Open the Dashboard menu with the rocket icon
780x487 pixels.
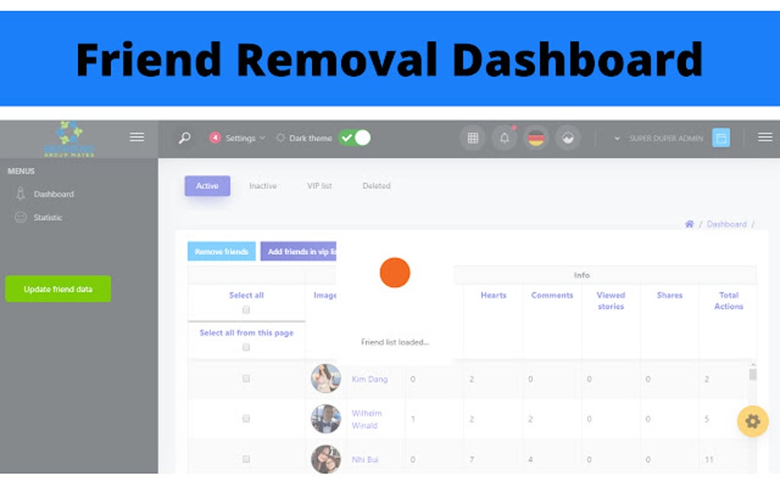click(x=46, y=194)
